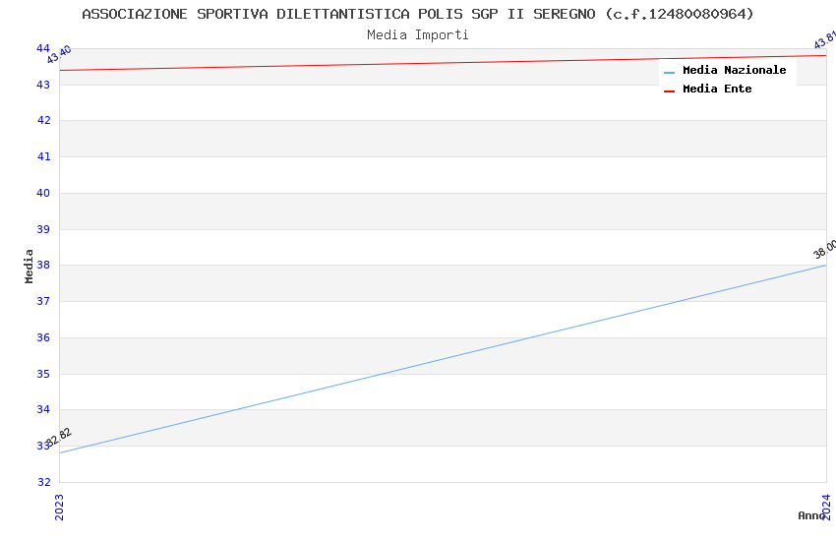Click the y-axis value 43
Image resolution: width=836 pixels, height=541 pixels.
coord(43,85)
